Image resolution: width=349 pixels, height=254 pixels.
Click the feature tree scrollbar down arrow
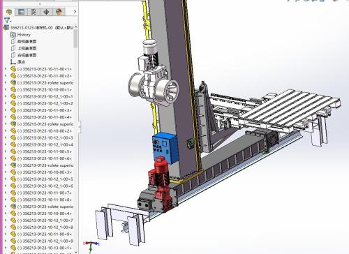[x=76, y=252]
